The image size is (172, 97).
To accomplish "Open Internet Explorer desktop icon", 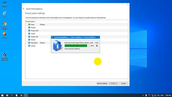I will tap(5, 14).
